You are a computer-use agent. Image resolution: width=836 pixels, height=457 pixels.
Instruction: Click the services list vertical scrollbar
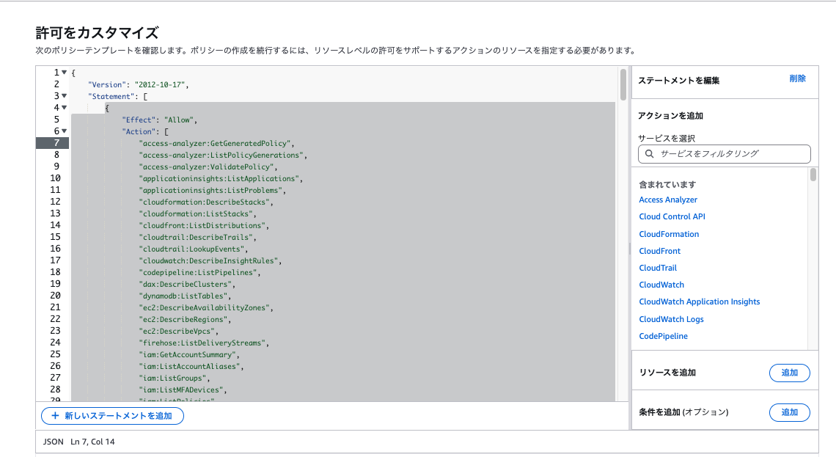click(813, 175)
